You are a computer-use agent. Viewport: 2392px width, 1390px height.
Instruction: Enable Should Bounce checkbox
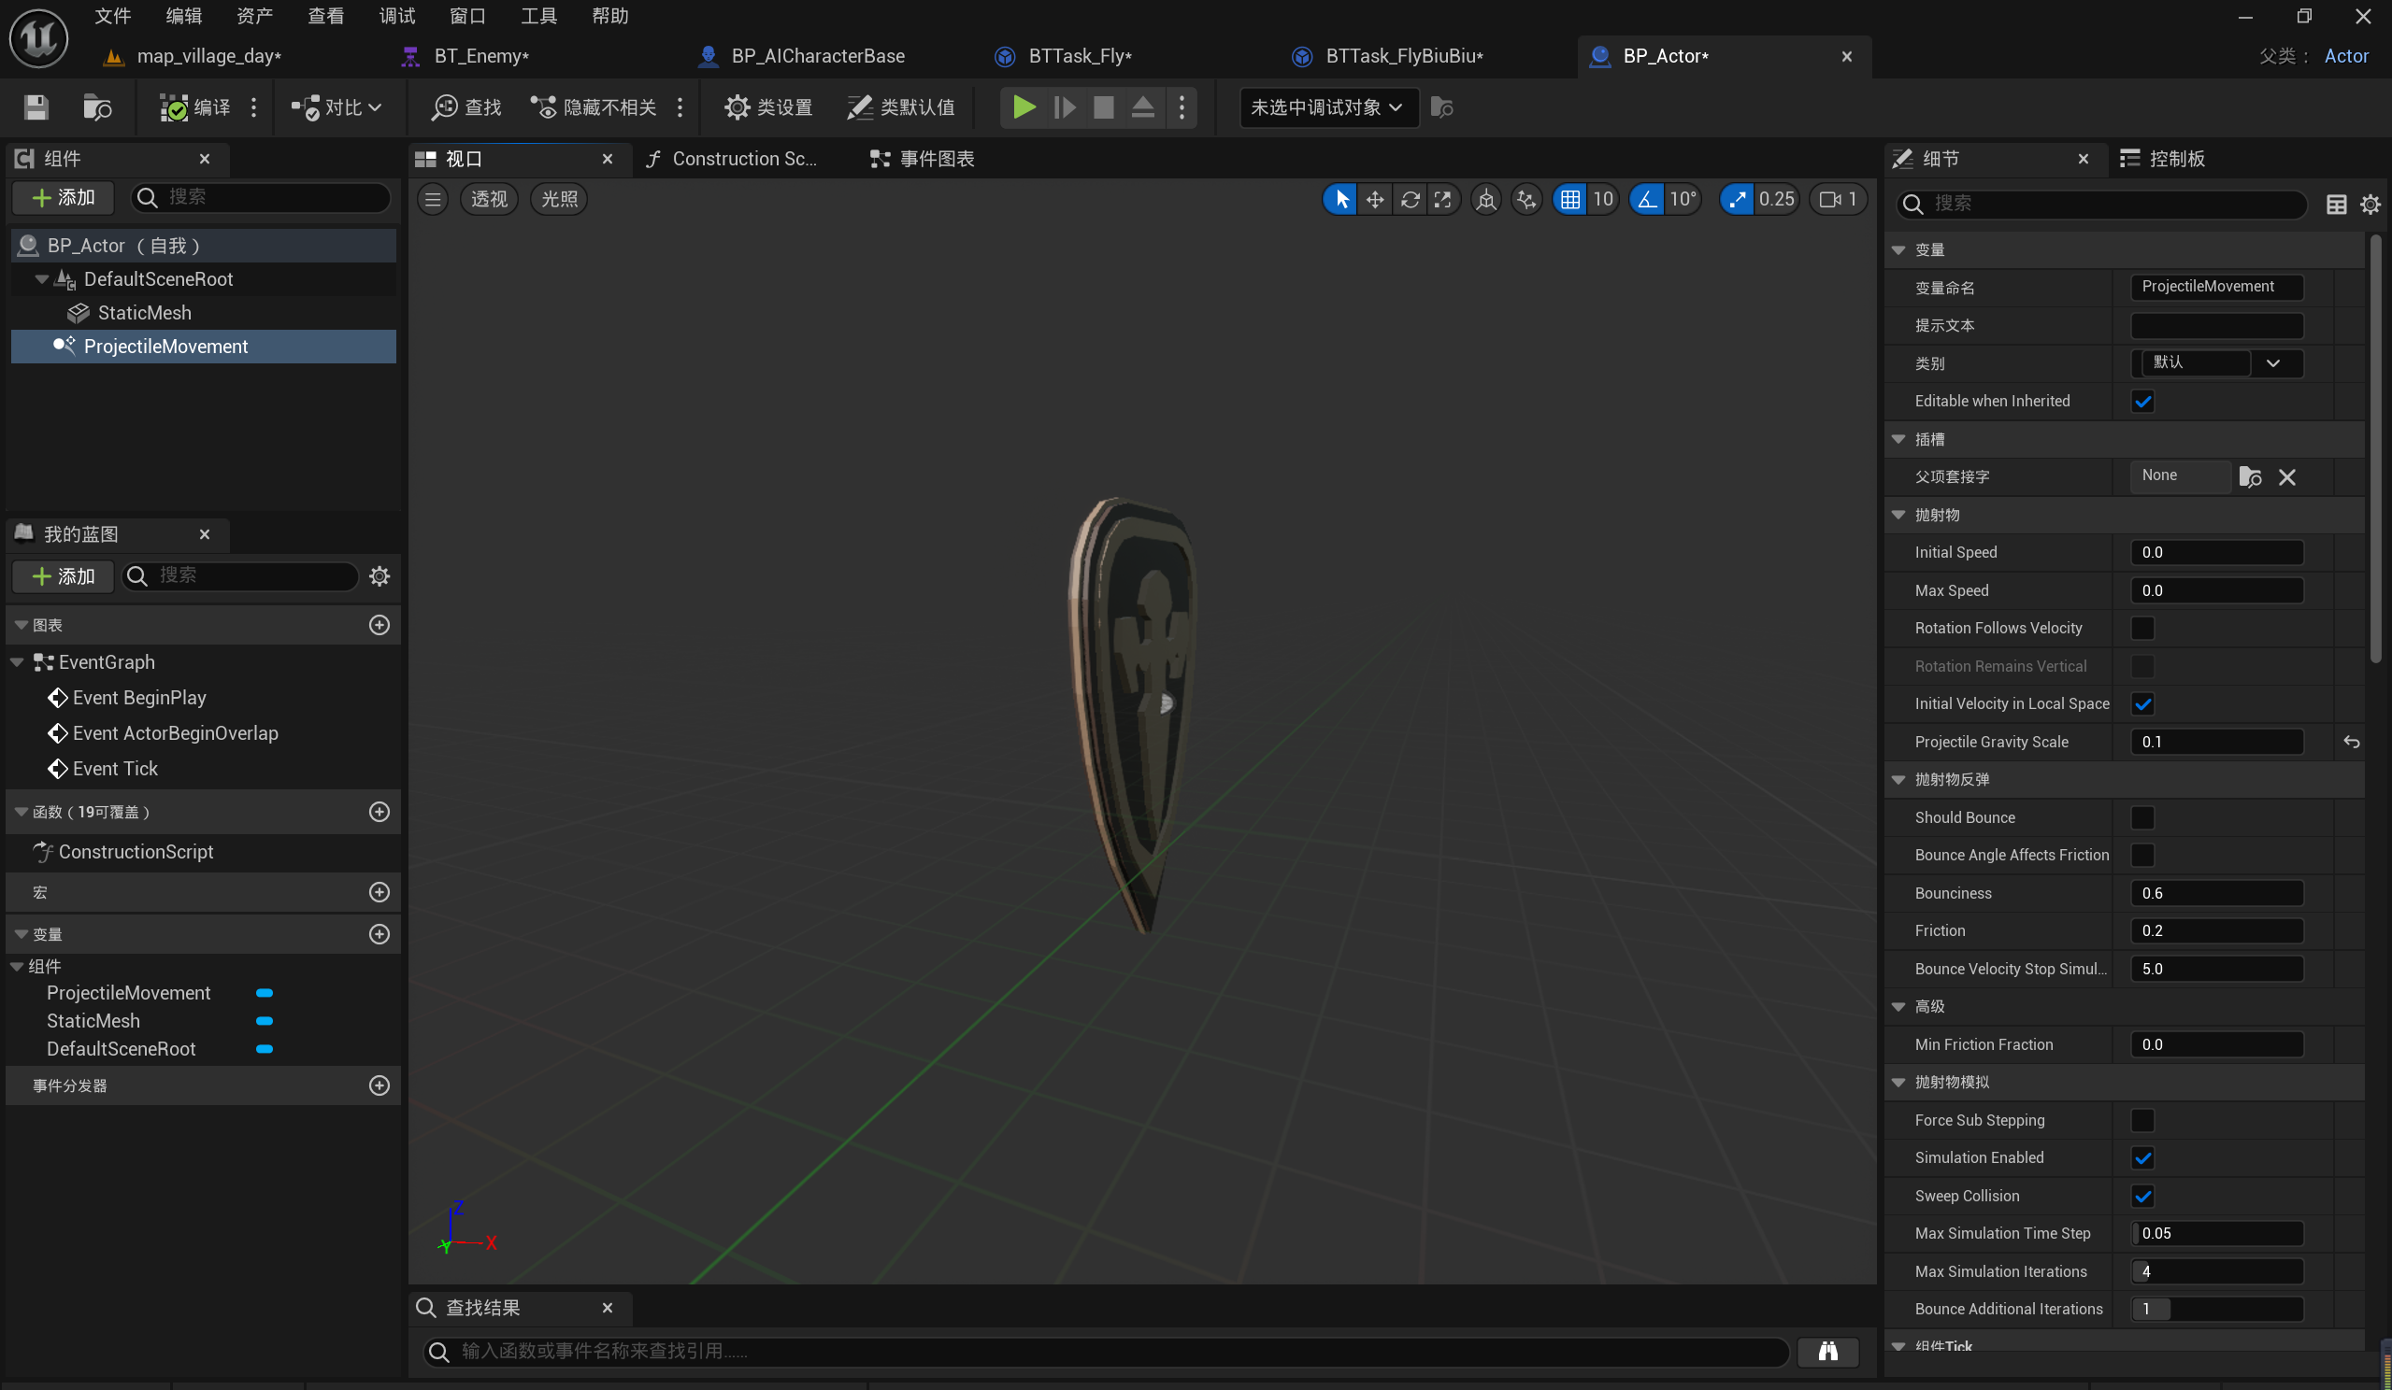tap(2142, 817)
